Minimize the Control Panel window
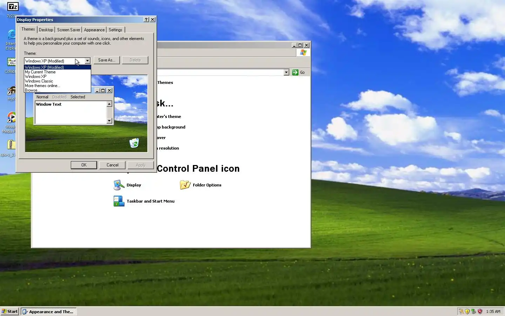 [294, 45]
